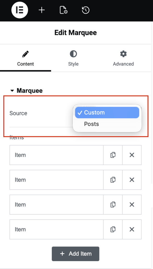
Task: Select the pencil icon above Content tab
Action: (25, 53)
